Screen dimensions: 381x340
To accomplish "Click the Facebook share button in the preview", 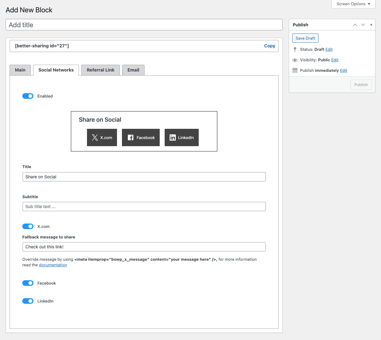I will point(141,137).
